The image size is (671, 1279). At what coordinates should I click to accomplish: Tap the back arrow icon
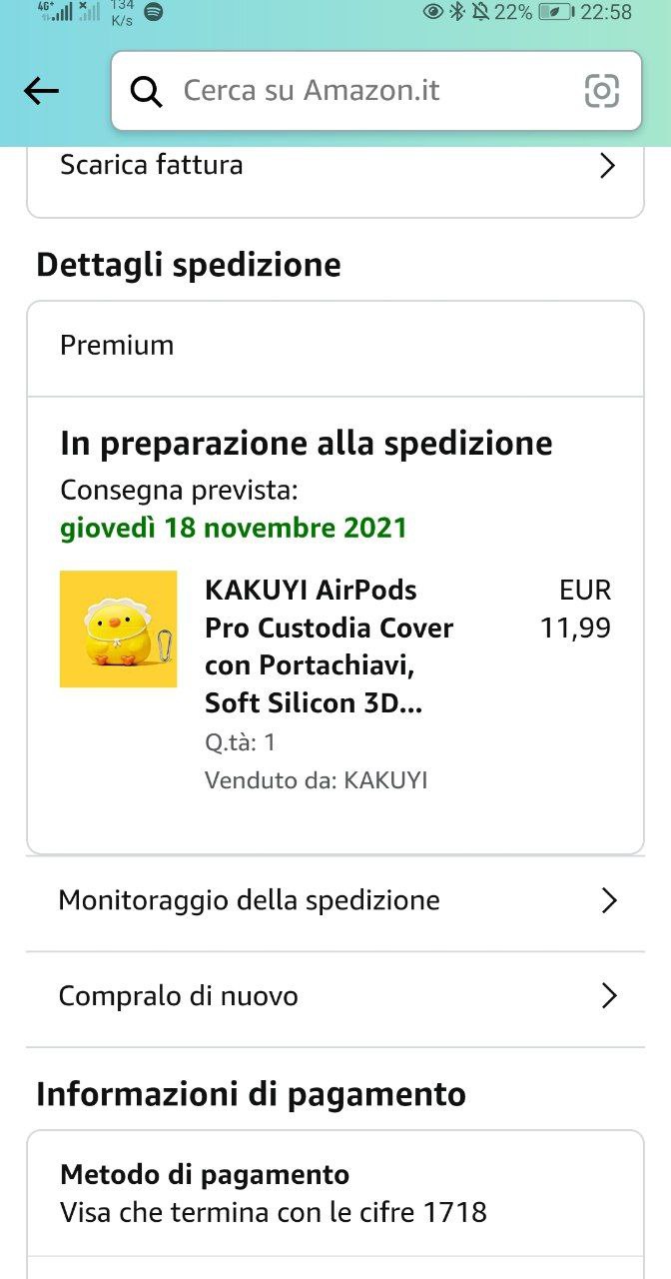41,91
